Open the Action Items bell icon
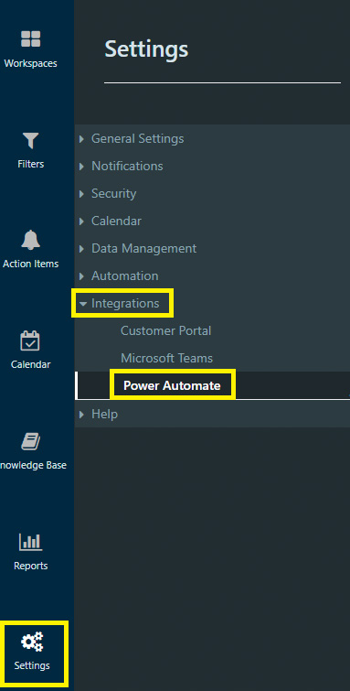 (x=31, y=240)
